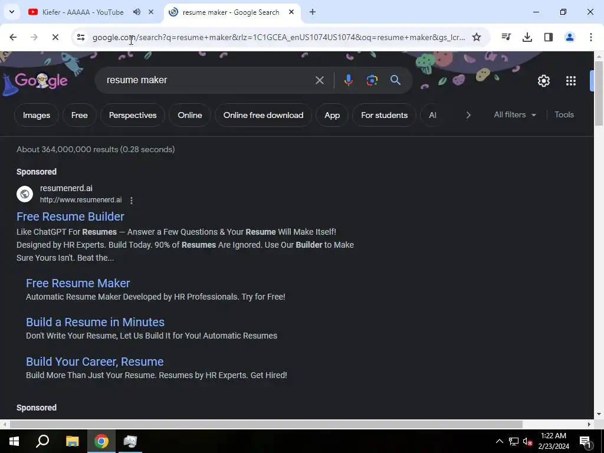The image size is (604, 453).
Task: Open the tab search dropdown arrow
Action: pos(12,12)
